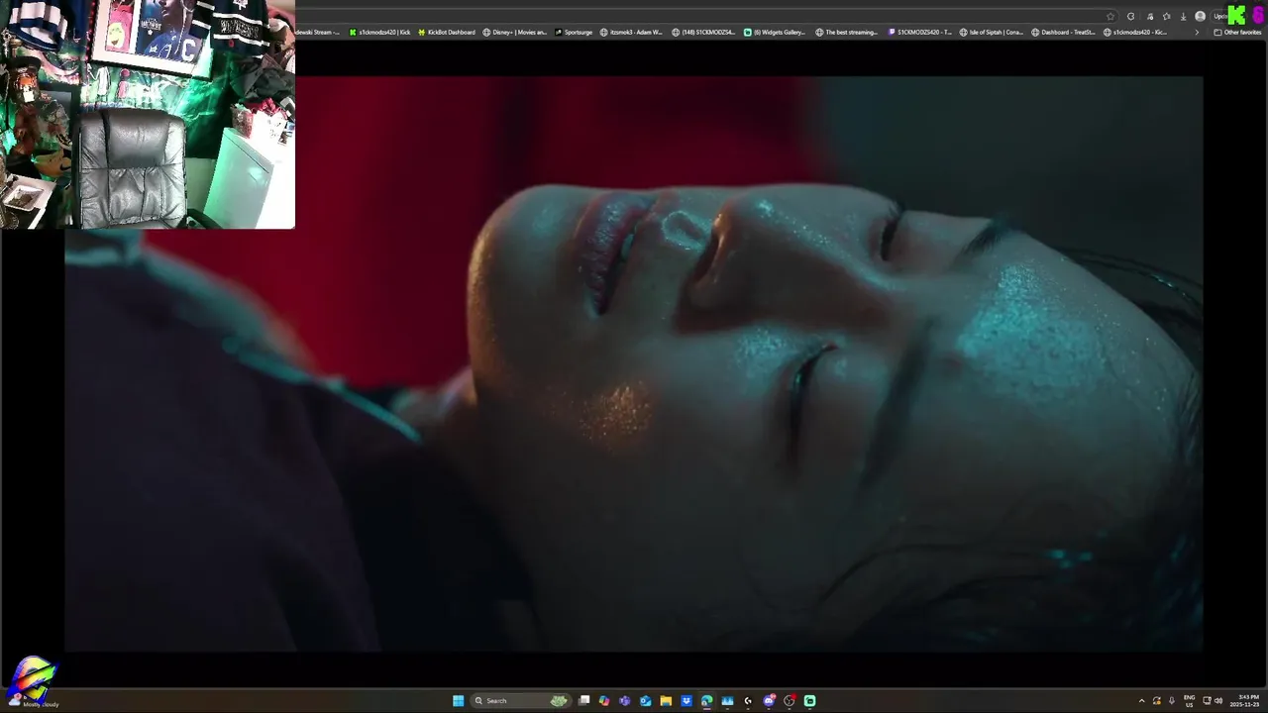Open the browser profile avatar
This screenshot has width=1268, height=713.
pos(1200,17)
